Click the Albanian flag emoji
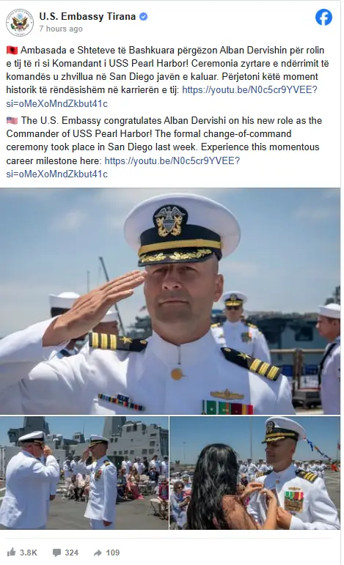This screenshot has width=344, height=565. point(12,50)
